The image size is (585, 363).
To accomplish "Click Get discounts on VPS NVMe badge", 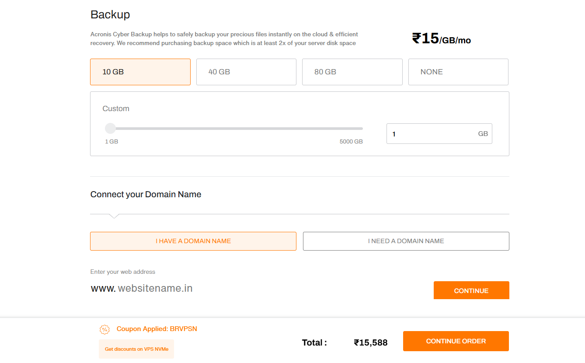I will (x=136, y=349).
